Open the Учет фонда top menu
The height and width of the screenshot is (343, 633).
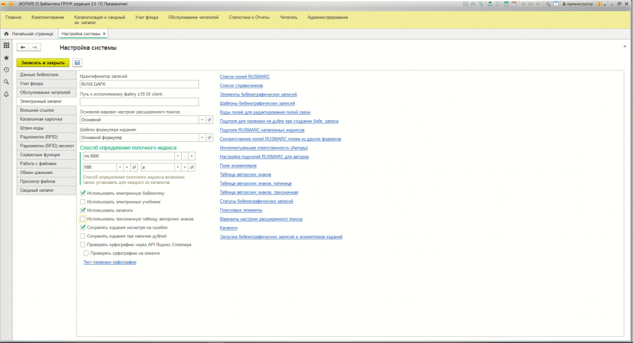tap(147, 17)
